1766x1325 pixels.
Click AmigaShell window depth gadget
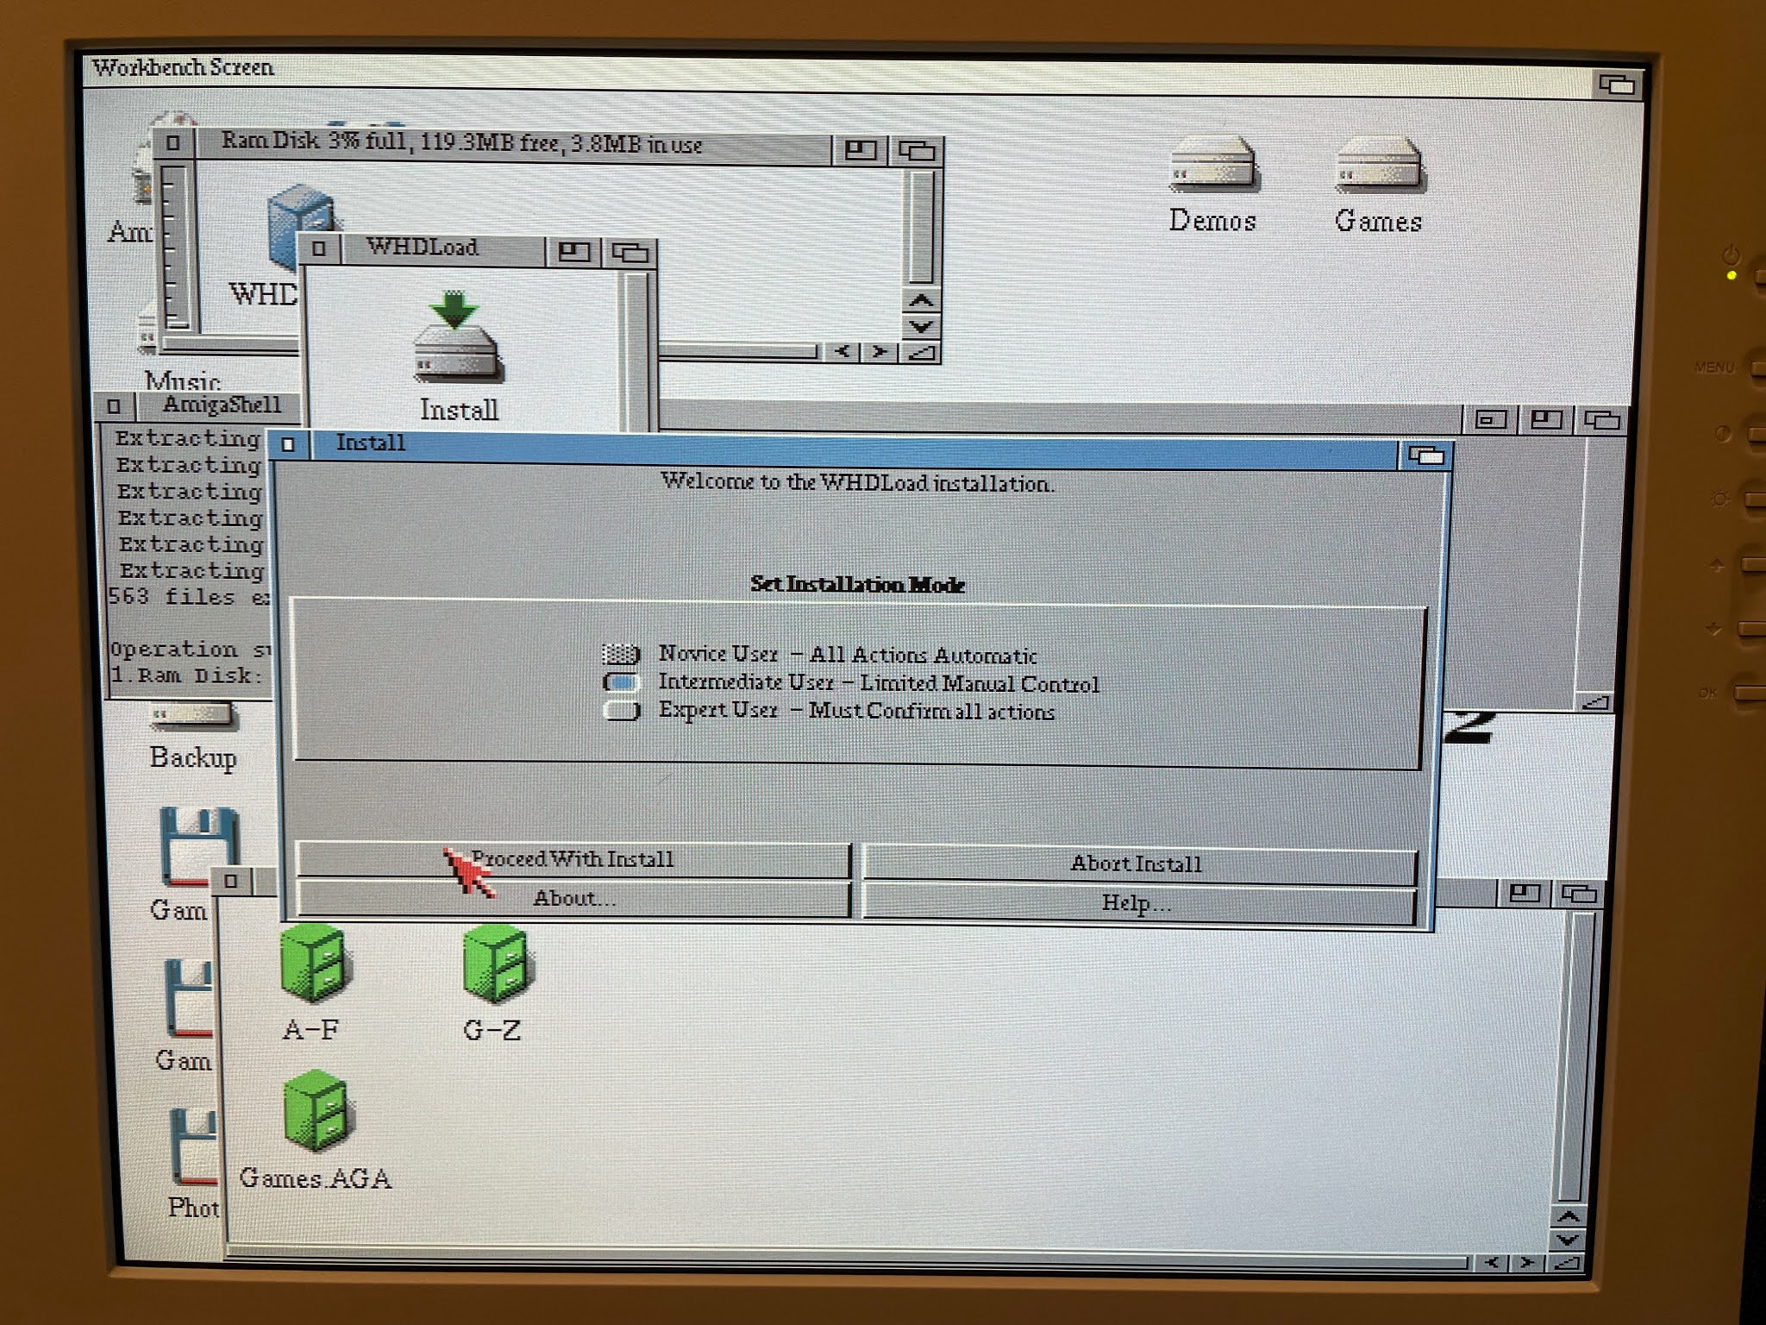click(1602, 421)
